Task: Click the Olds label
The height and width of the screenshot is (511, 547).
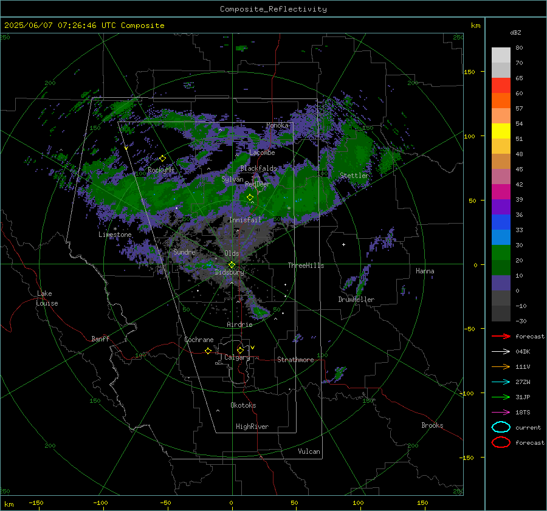Action: [x=232, y=253]
